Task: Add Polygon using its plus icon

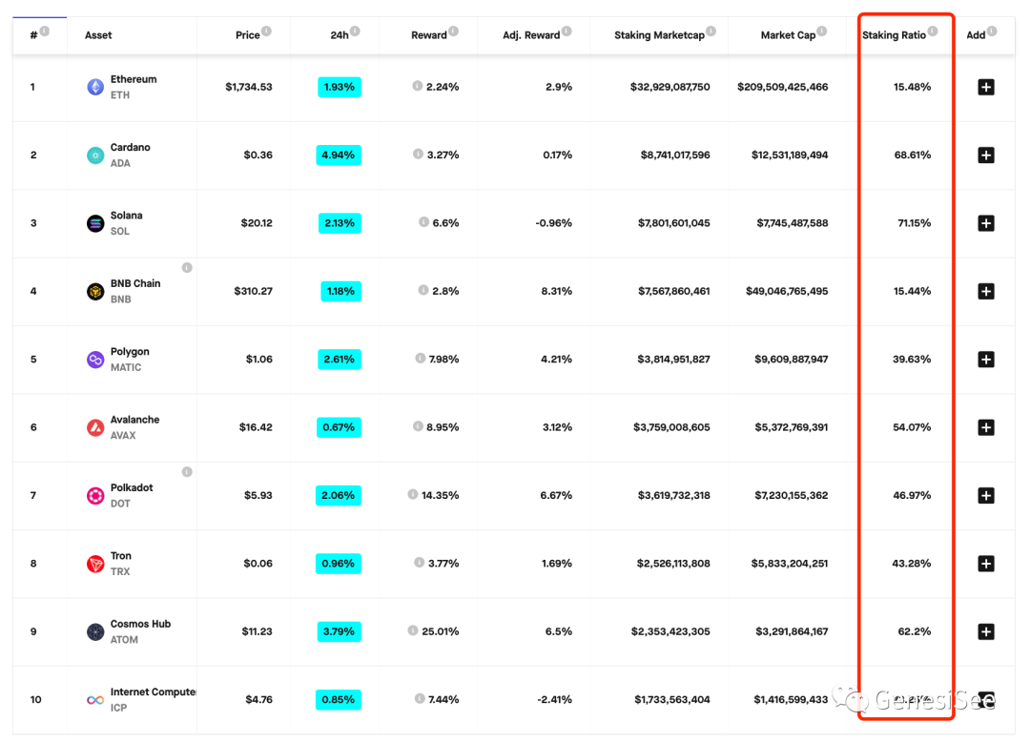Action: (x=985, y=360)
